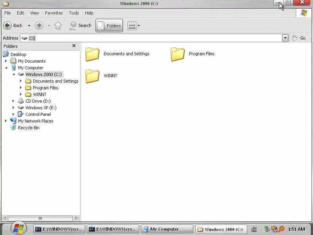Collapse the My Computer tree node

point(6,68)
